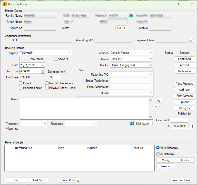Increase Start Time with the up arrow
198x185 pixels.
point(43,70)
